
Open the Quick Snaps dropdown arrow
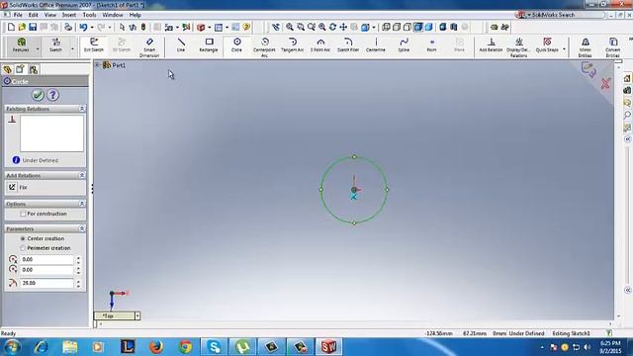point(565,49)
